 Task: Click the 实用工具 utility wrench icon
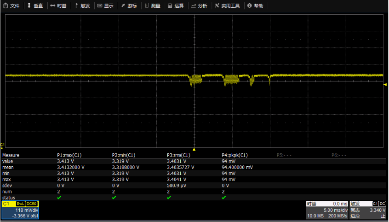tap(217, 6)
